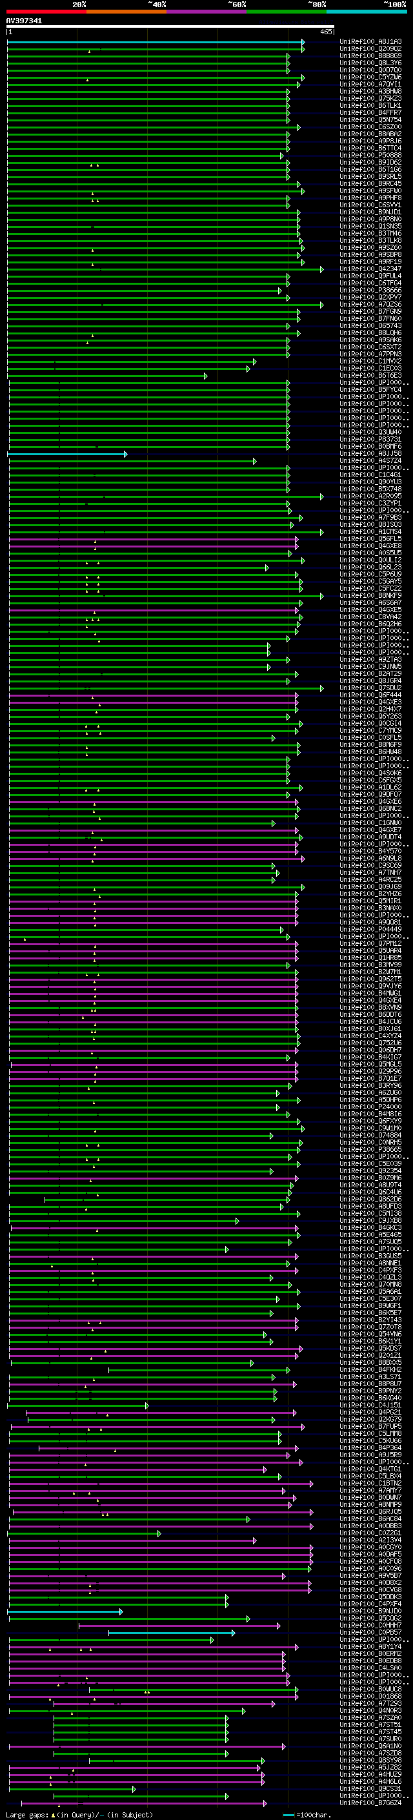Click the purple ~60% identity legend segment

pyautogui.click(x=207, y=12)
